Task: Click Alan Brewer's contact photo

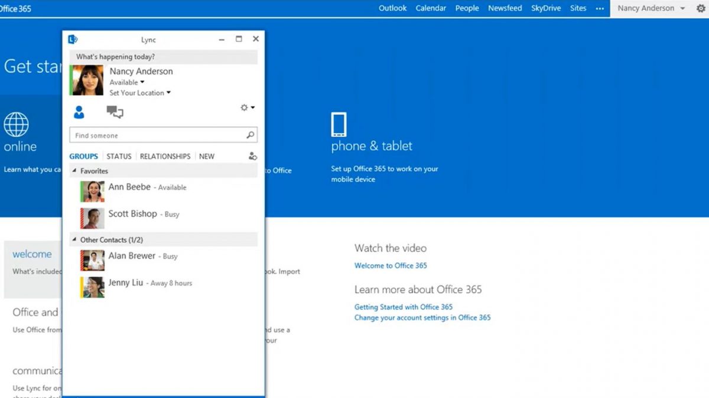Action: pos(92,260)
